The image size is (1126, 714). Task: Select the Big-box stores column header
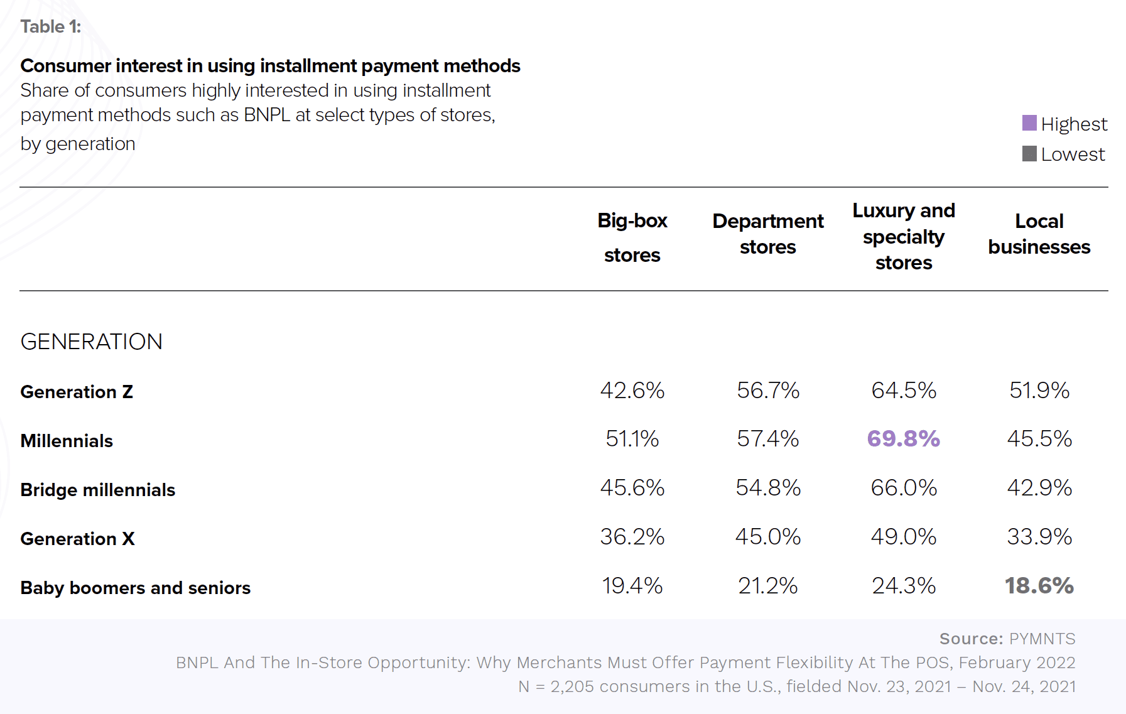(632, 237)
